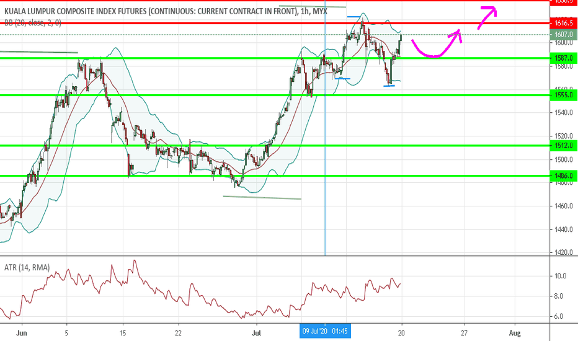Click the green 1587.0 price level label
The image size is (578, 341).
[x=564, y=58]
